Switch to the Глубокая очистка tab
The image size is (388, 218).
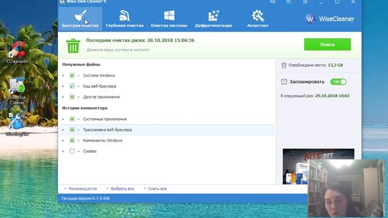click(x=124, y=19)
